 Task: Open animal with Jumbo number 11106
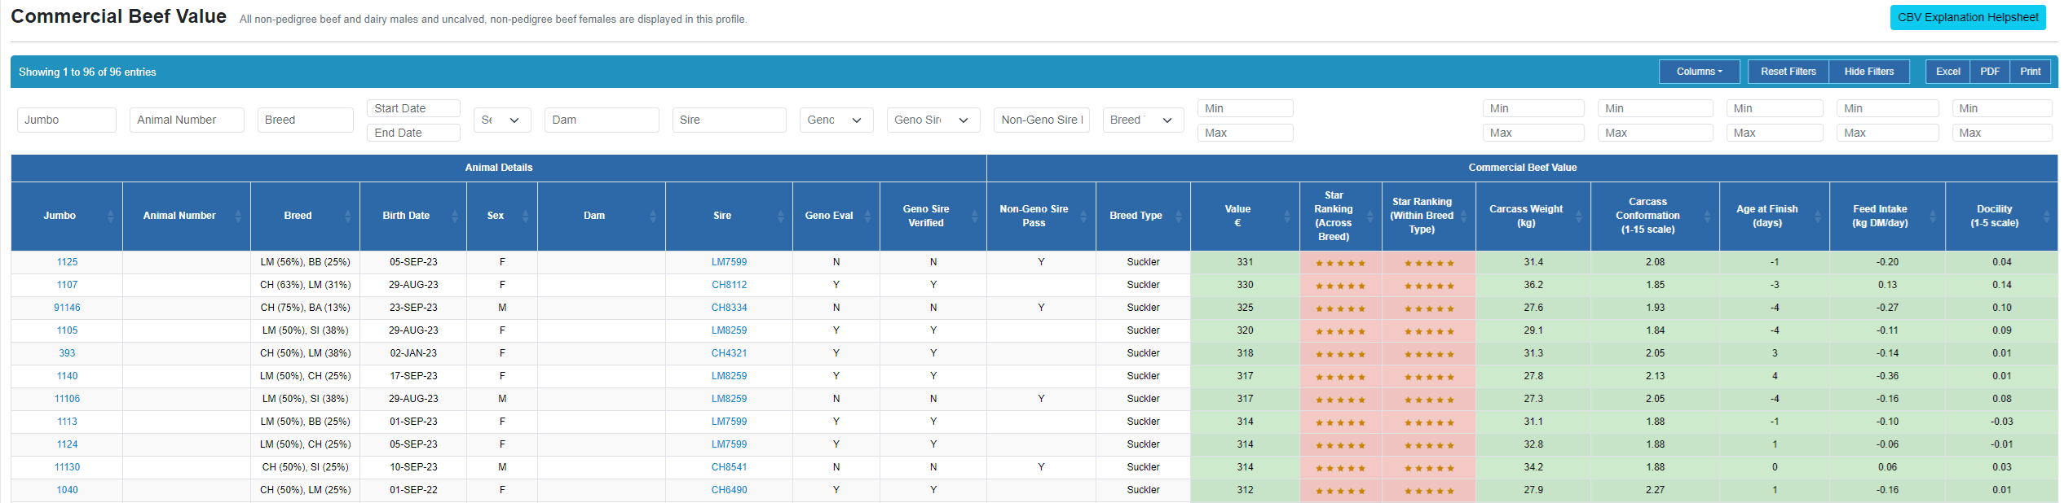click(x=68, y=399)
